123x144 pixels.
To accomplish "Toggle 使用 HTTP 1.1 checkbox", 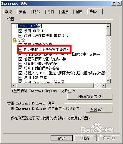I will click(x=20, y=31).
